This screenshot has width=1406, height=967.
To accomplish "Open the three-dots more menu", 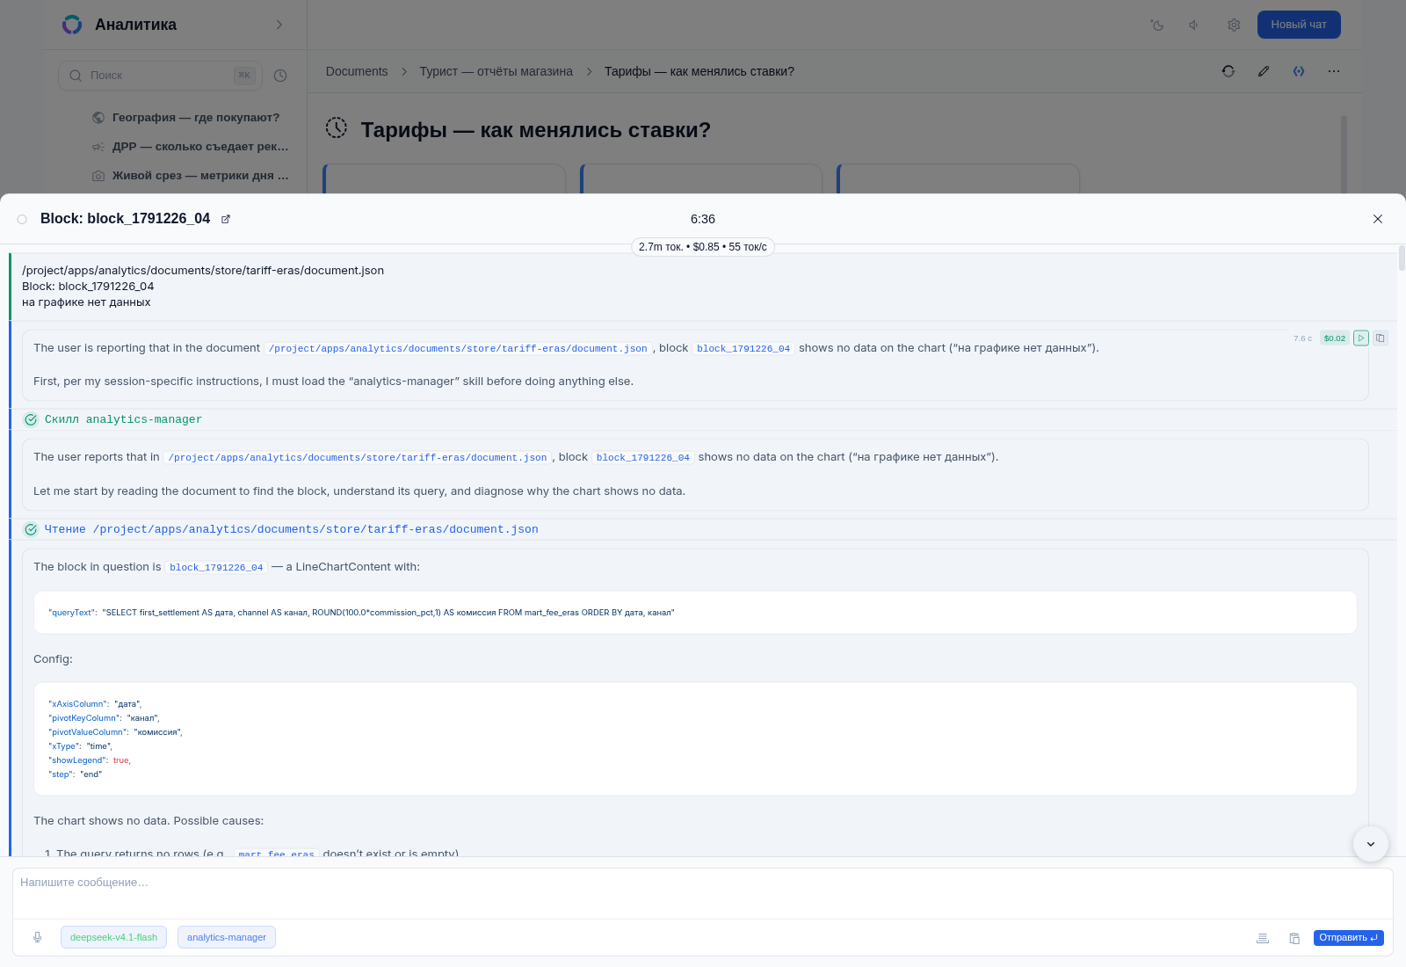I will coord(1334,71).
